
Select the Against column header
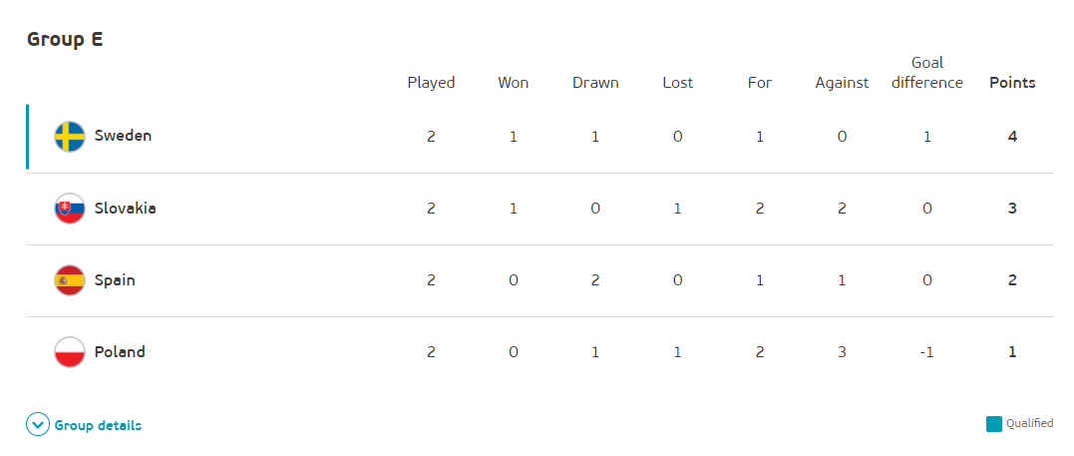[842, 83]
